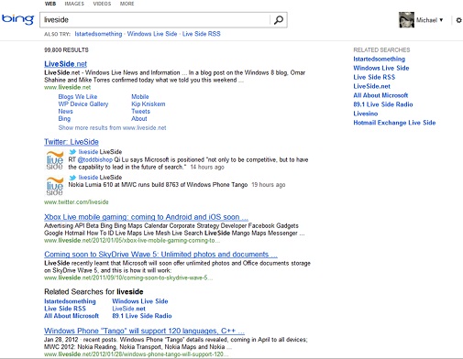Click the magnifier search button
The height and width of the screenshot is (359, 463).
tap(279, 20)
